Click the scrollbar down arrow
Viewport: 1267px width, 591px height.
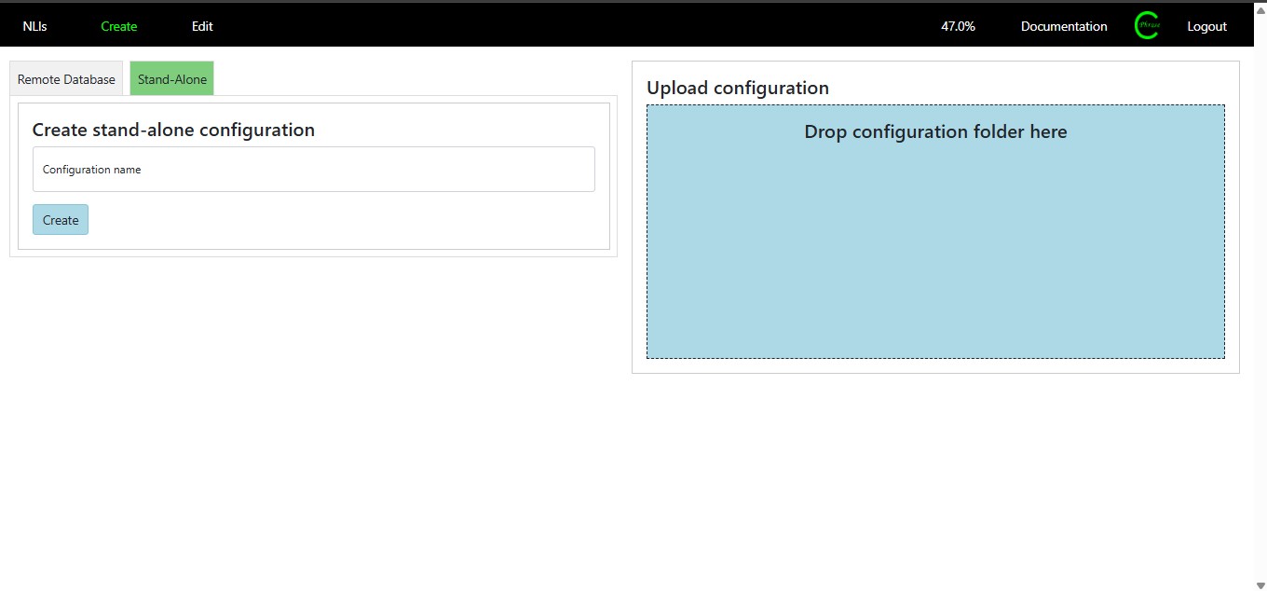(1260, 584)
